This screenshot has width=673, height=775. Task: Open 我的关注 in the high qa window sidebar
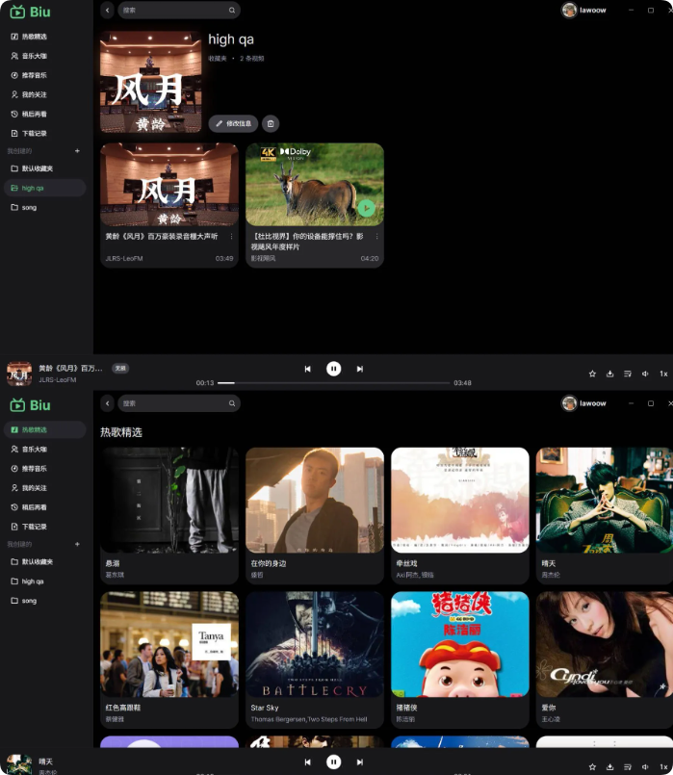coord(30,94)
